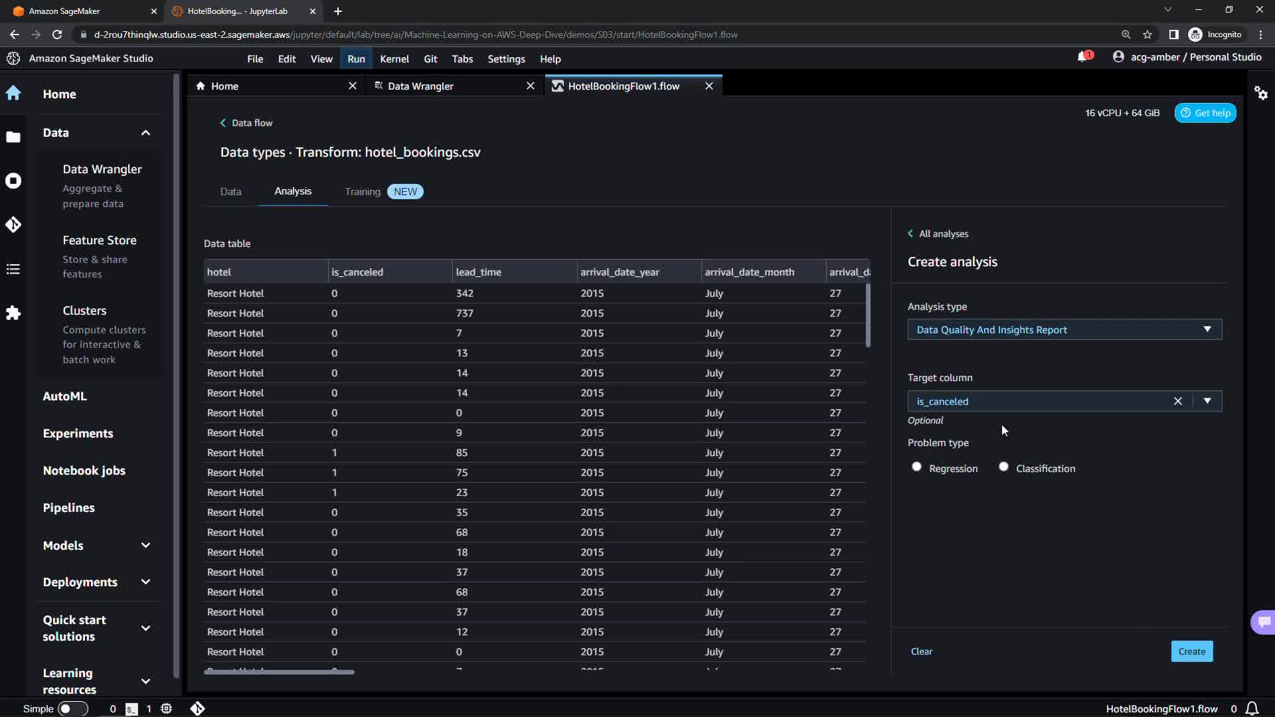
Task: Switch to the Training tab
Action: coord(363,192)
